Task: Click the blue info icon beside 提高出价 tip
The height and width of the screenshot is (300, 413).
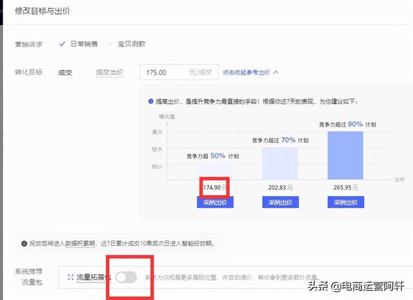Action: coord(150,102)
